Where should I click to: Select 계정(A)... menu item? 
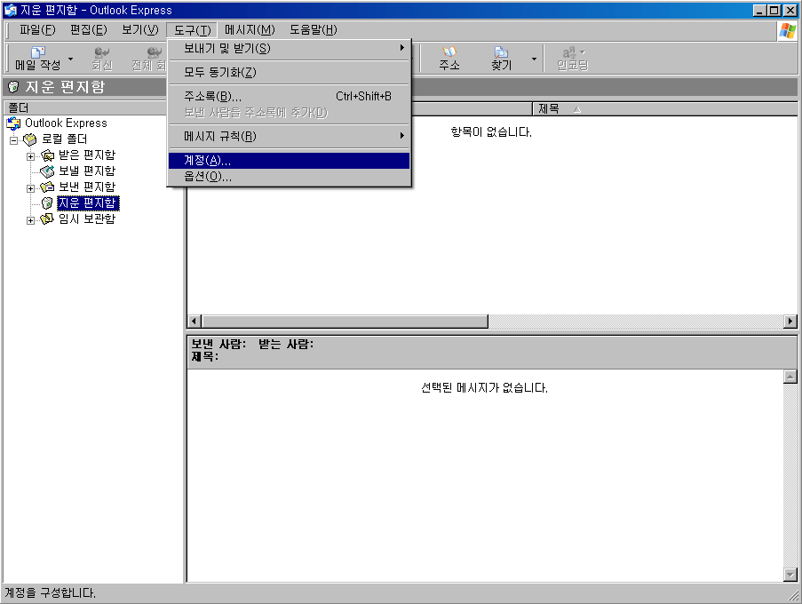tap(289, 161)
